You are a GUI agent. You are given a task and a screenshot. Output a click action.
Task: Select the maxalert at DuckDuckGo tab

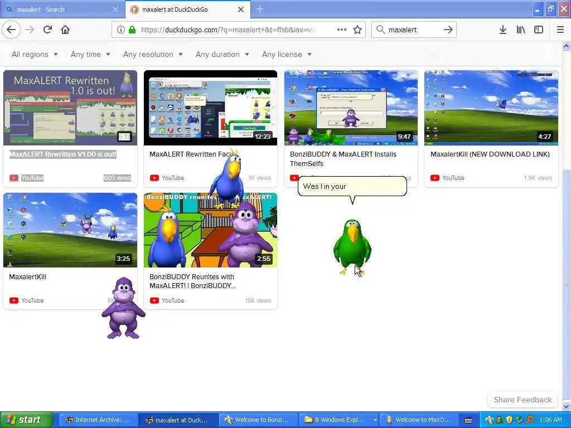[x=188, y=9]
